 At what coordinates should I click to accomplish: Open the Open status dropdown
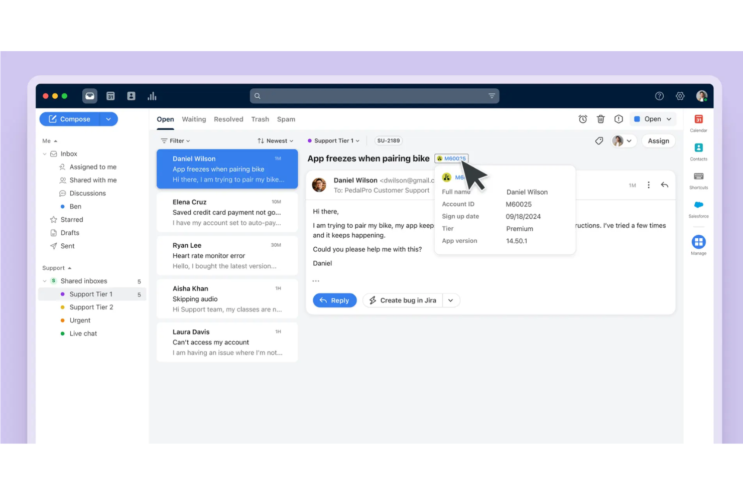(x=653, y=119)
